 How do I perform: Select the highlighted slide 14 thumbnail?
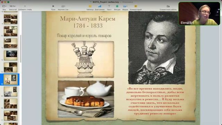11,80
